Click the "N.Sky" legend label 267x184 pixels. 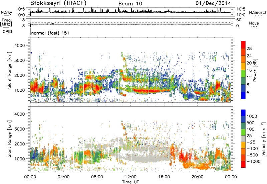click(x=6, y=12)
